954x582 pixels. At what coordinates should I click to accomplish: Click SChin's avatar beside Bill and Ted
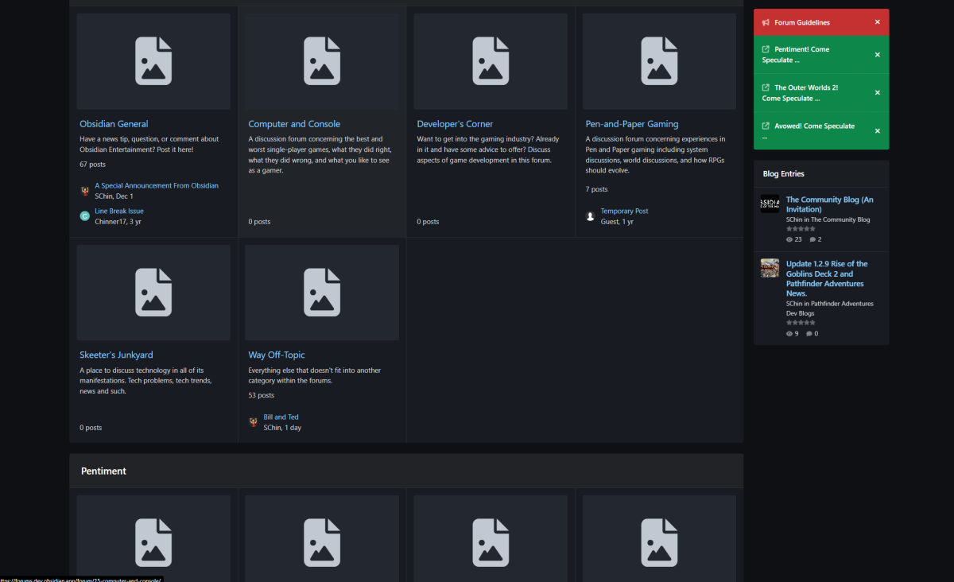[x=253, y=422]
